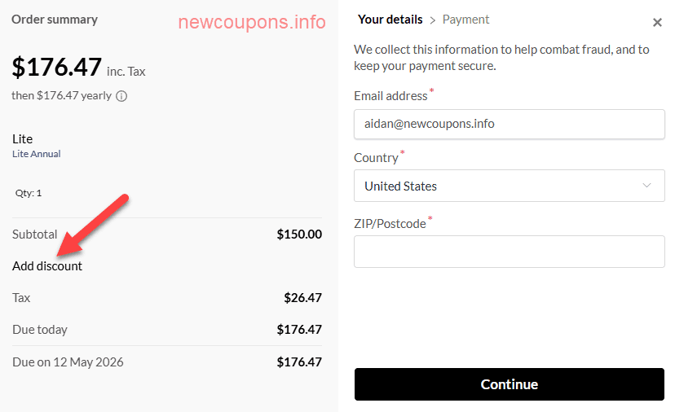Screen dimensions: 675x412
Task: Switch to the Payment step
Action: tap(465, 20)
